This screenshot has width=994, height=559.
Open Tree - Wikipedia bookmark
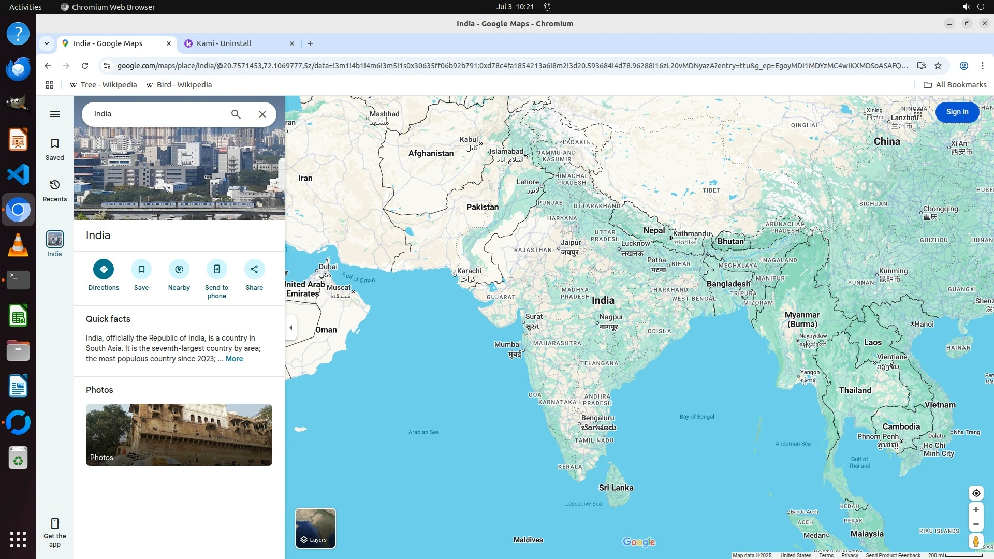pos(104,85)
